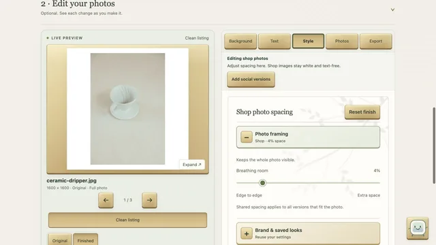
Task: Click Add social versions button
Action: click(x=251, y=80)
